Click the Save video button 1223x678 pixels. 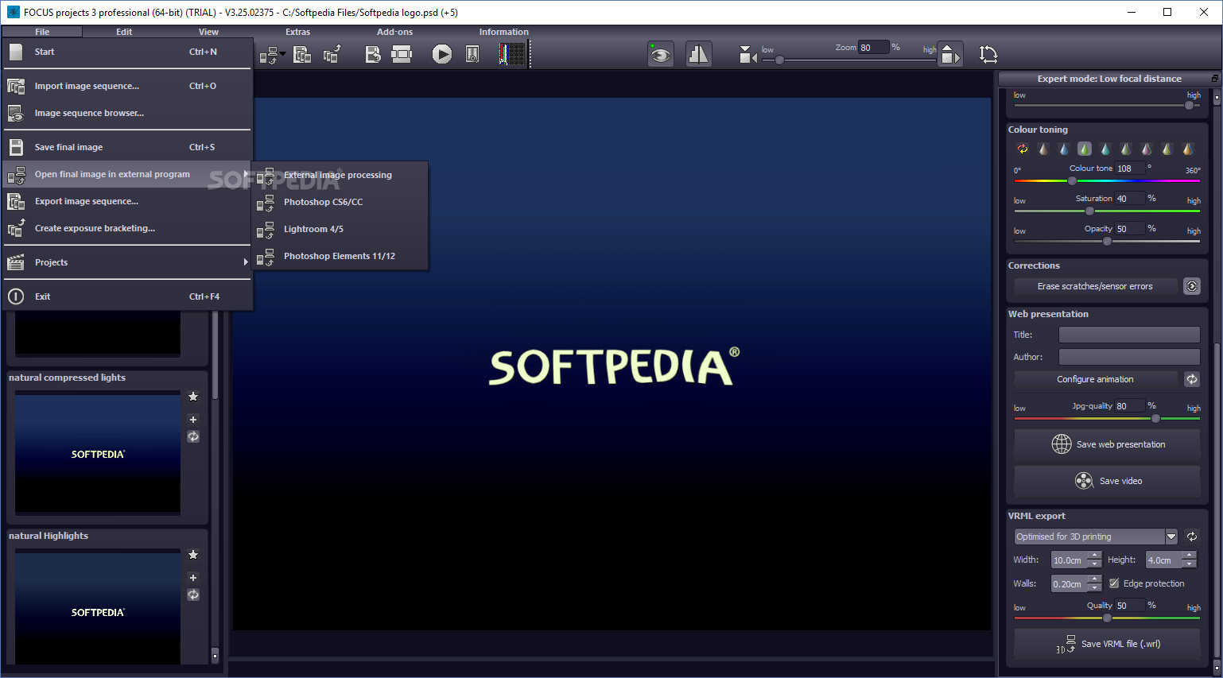[1107, 481]
